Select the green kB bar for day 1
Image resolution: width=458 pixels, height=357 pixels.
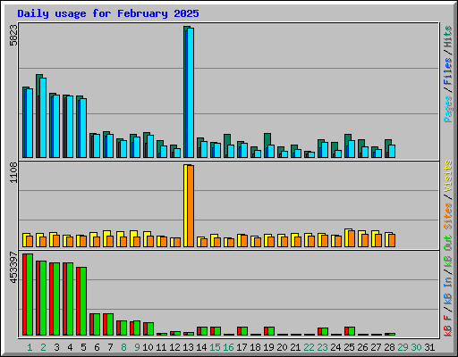(x=30, y=295)
